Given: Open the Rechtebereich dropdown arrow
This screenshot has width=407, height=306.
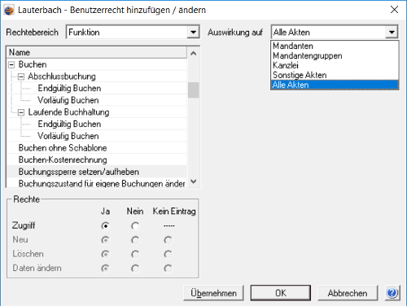Looking at the screenshot, I should [193, 33].
